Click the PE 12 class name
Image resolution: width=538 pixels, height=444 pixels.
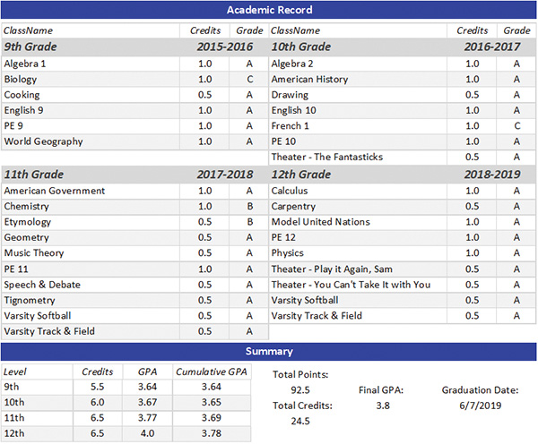pos(283,237)
